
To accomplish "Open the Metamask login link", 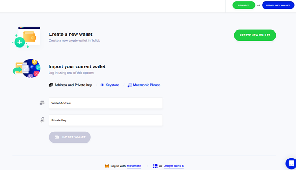I will 134,166.
